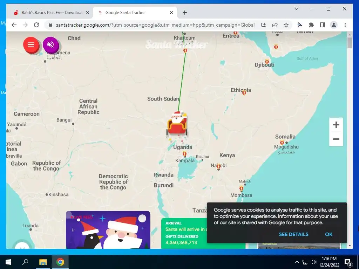
Task: Click the gift marker in Ethiopia
Action: [244, 92]
